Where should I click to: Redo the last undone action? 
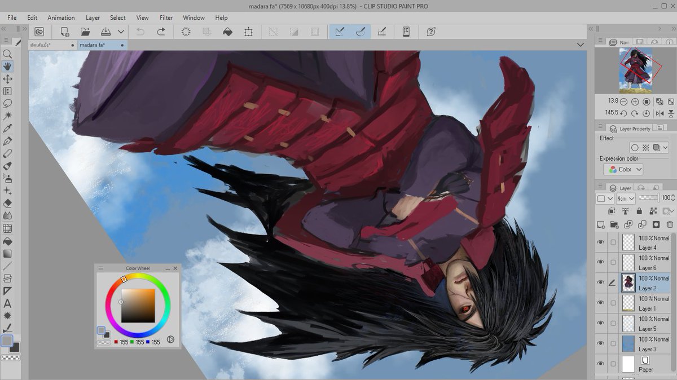161,32
